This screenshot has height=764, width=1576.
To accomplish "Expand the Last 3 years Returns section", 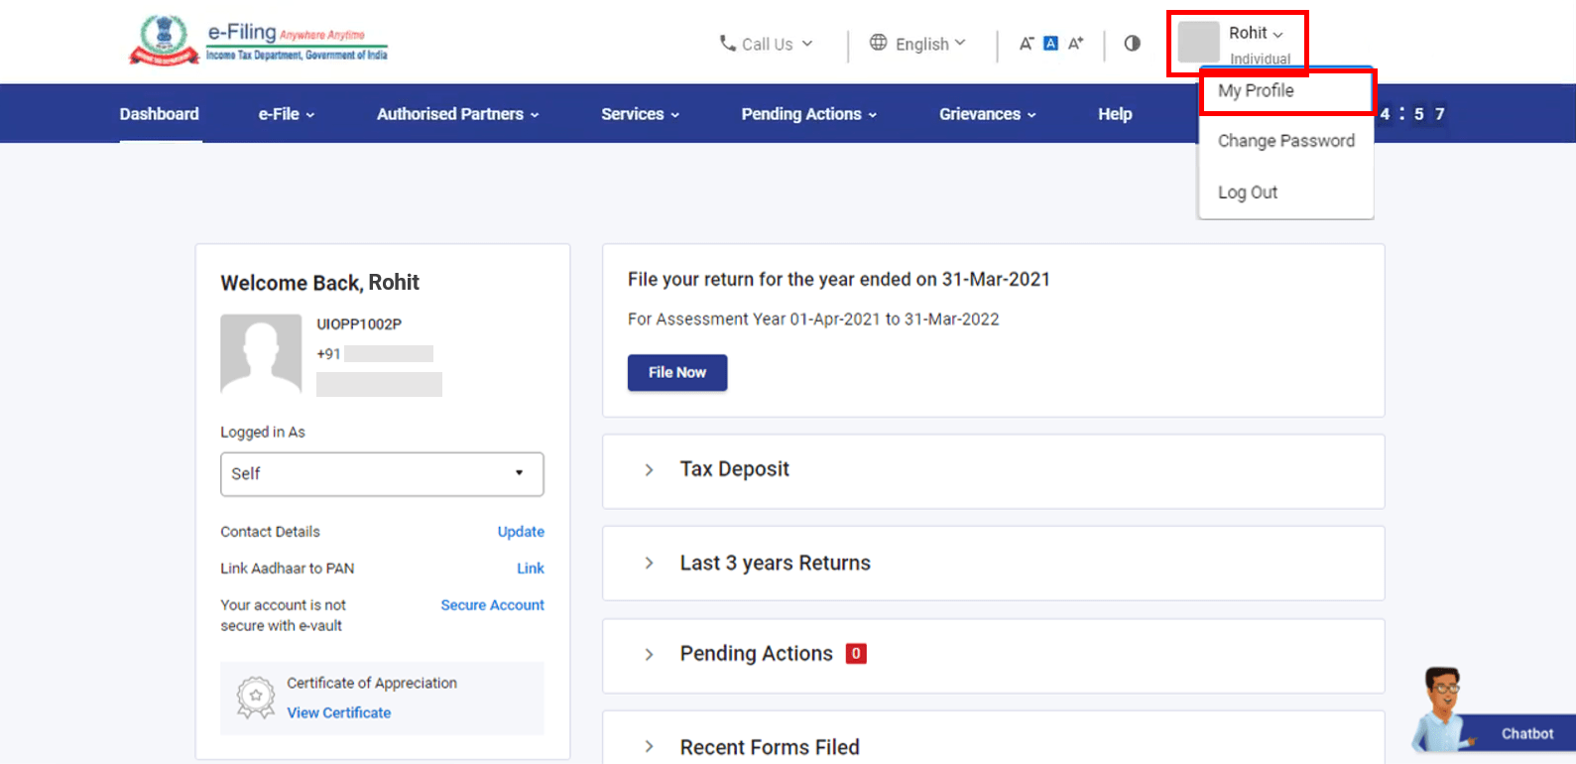I will pos(775,564).
